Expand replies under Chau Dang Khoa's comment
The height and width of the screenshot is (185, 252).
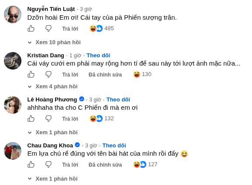point(52,178)
